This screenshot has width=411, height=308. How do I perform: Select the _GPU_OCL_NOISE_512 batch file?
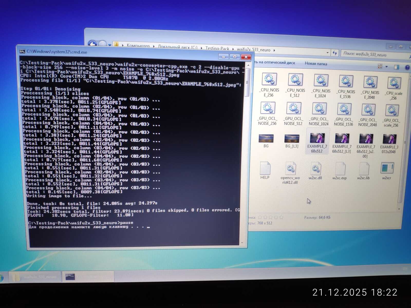293,114
